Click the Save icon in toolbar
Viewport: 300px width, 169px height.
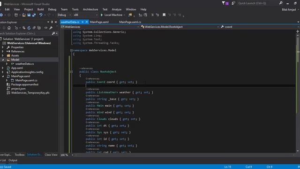click(29, 15)
